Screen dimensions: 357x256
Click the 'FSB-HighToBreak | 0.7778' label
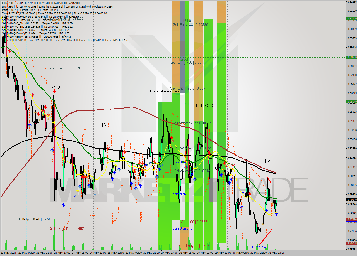coord(35,219)
